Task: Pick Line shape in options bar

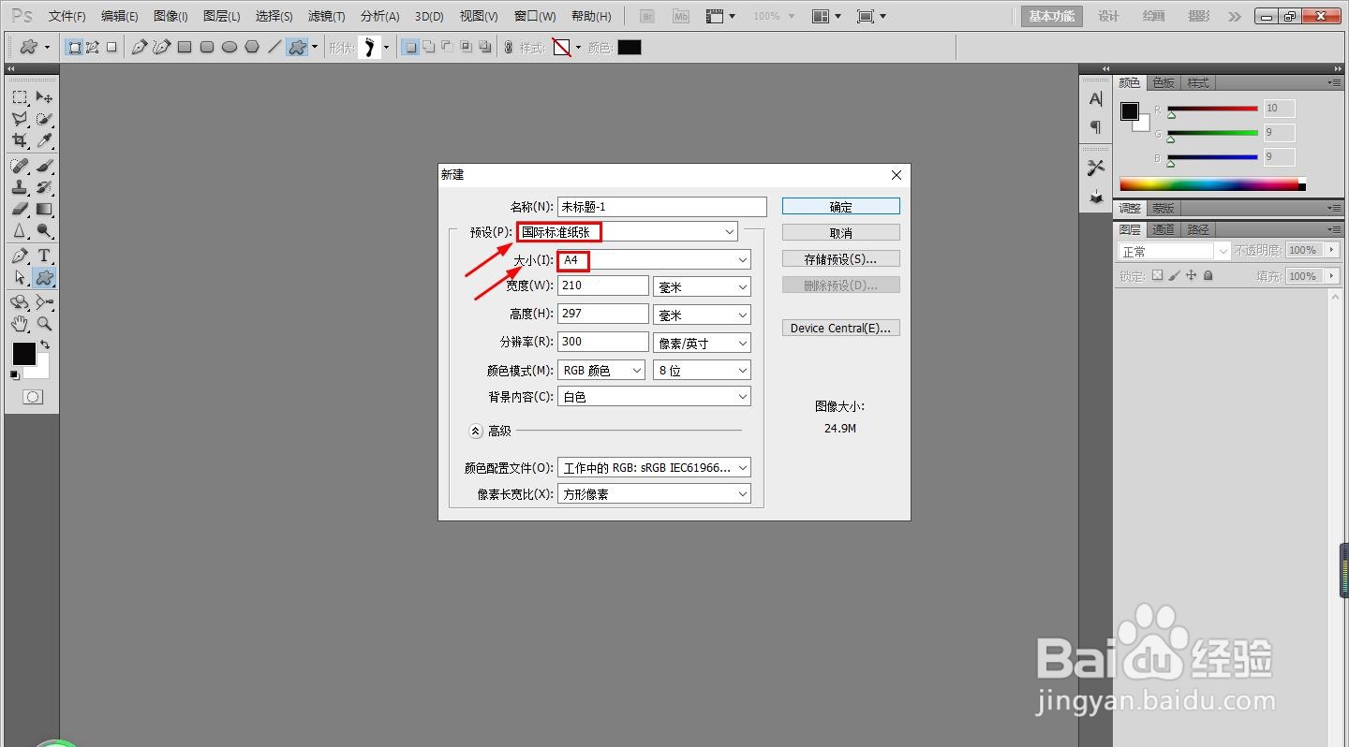Action: [x=274, y=47]
